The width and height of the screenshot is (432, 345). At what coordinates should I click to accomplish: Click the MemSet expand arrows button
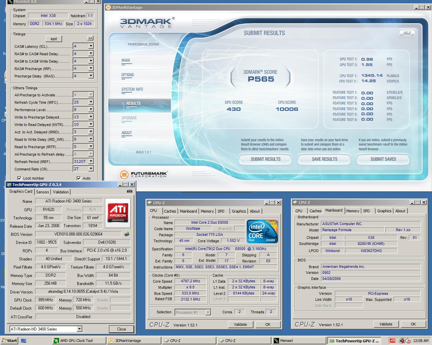[90, 38]
